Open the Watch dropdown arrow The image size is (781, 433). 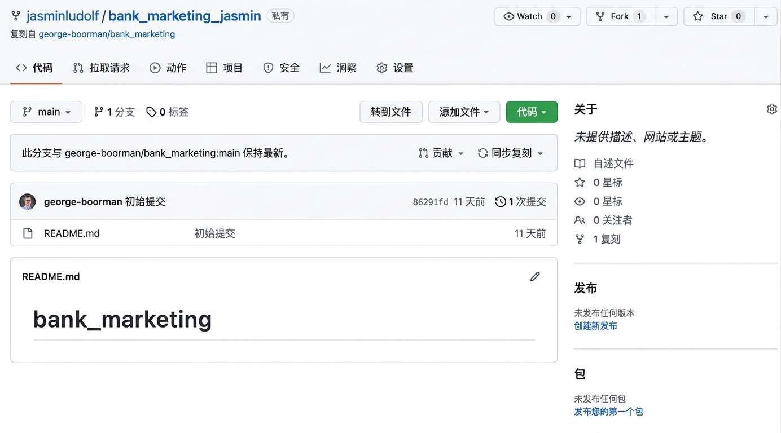pos(569,17)
